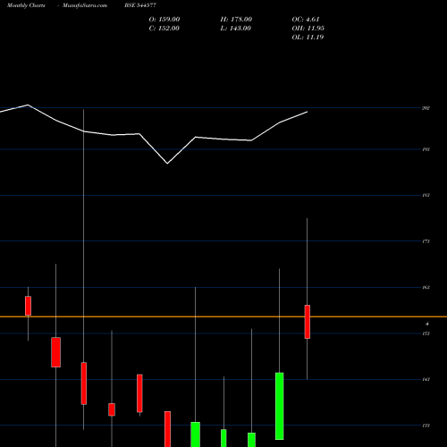Select the close value "C: 152.00"

click(164, 29)
